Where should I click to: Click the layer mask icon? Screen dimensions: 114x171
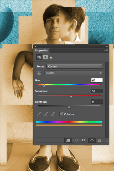[x=45, y=57]
